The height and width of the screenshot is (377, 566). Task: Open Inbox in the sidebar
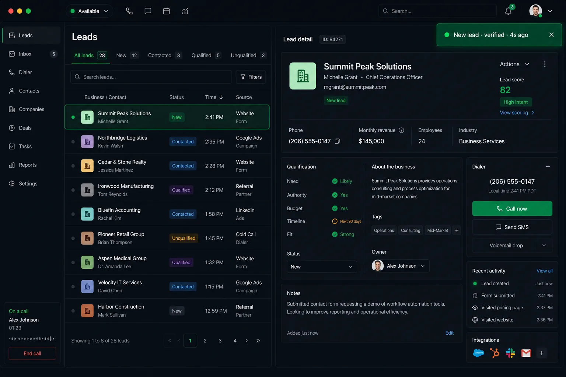tap(31, 54)
